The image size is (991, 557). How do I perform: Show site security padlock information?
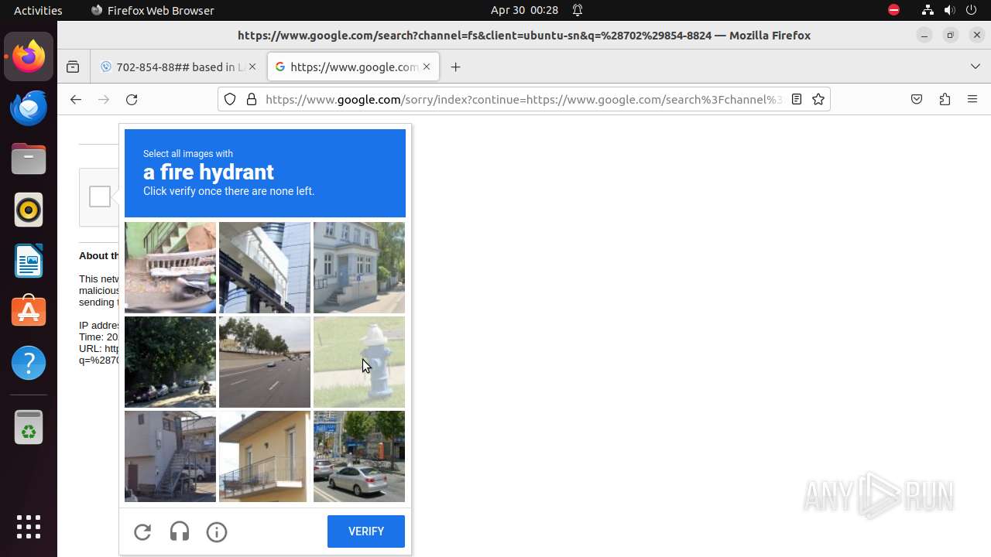(x=251, y=99)
